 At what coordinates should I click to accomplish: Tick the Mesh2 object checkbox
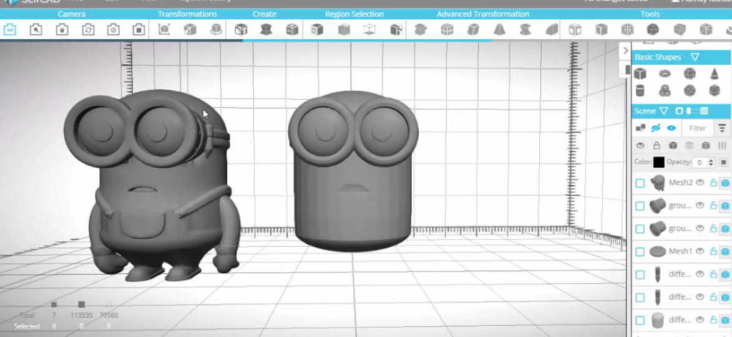click(x=640, y=183)
